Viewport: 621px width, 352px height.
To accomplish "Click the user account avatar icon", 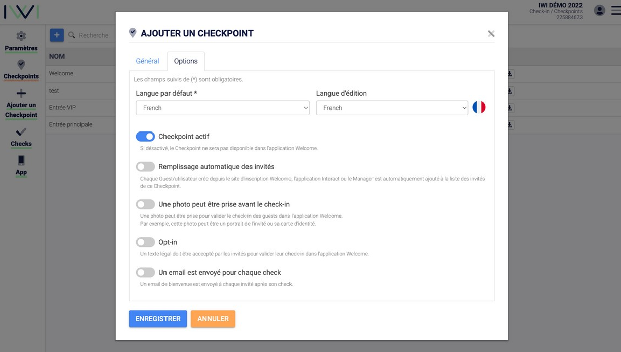I will [x=599, y=10].
